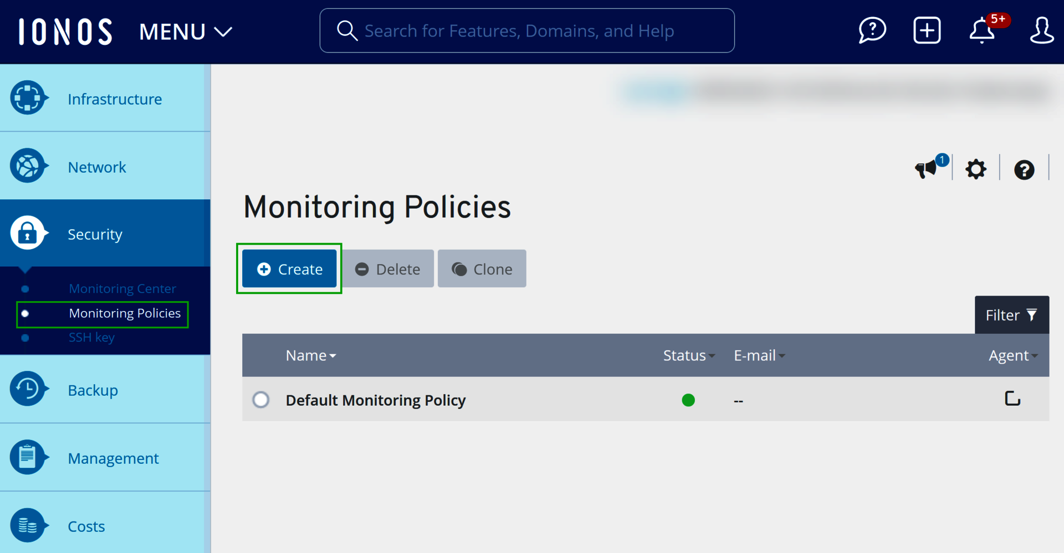
Task: Click the question mark help icon
Action: coord(1024,169)
